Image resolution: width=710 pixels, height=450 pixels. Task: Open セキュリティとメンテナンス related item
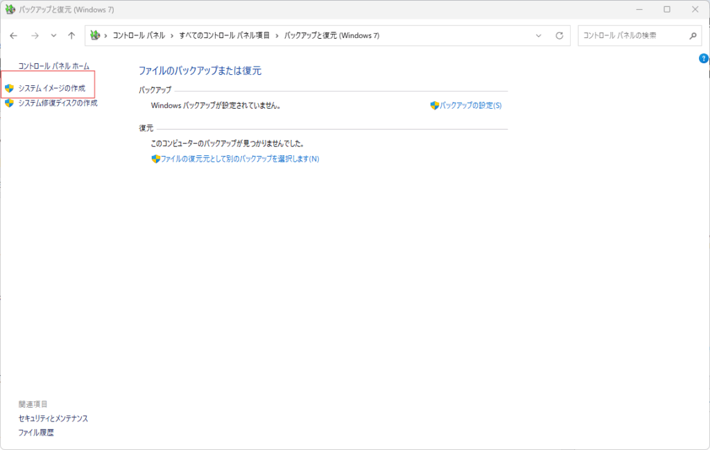click(x=53, y=418)
